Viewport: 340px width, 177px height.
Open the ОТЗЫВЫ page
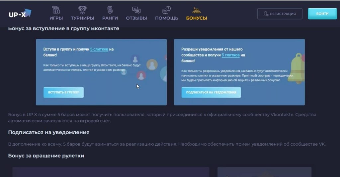pos(136,18)
